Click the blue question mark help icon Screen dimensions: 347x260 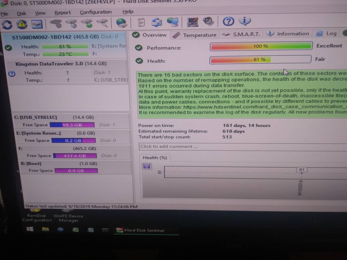(x=228, y=21)
